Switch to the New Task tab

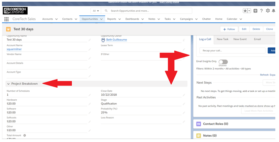pos(222,39)
